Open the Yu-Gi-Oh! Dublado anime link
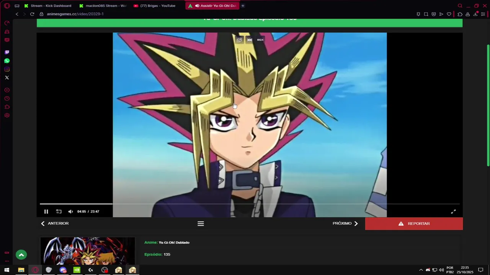 coord(174,243)
